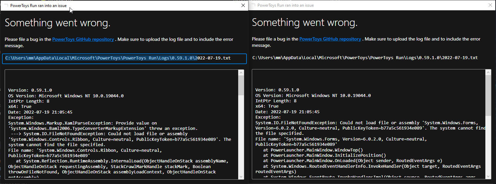The image size is (496, 184).
Task: Click the log file path text in the right window
Action: coord(365,58)
